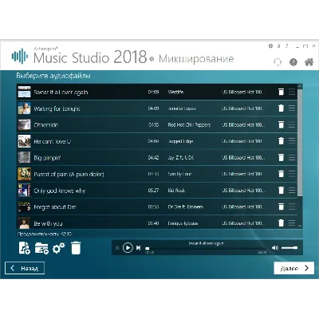Skip to the next track

138,248
